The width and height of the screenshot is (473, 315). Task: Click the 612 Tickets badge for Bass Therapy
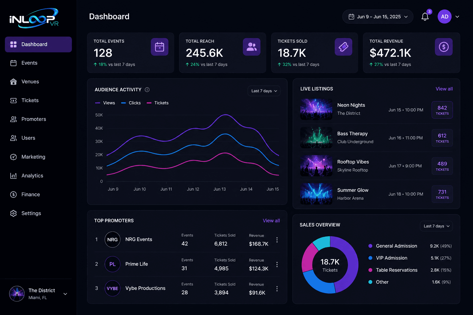442,138
